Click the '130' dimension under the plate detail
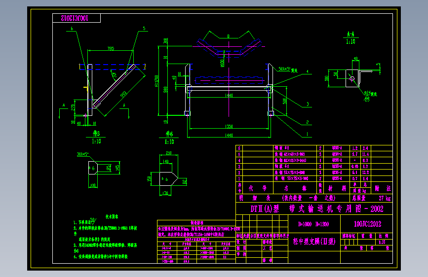This screenshot has height=277, width=428. point(165,193)
